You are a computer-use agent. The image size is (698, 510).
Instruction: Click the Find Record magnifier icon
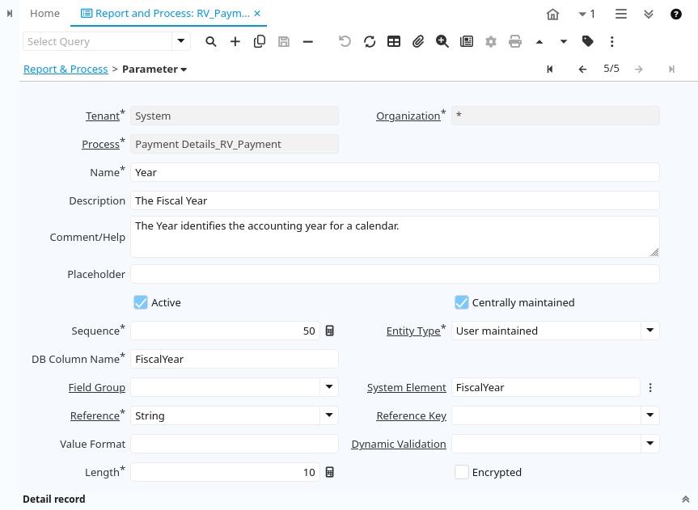pyautogui.click(x=211, y=41)
